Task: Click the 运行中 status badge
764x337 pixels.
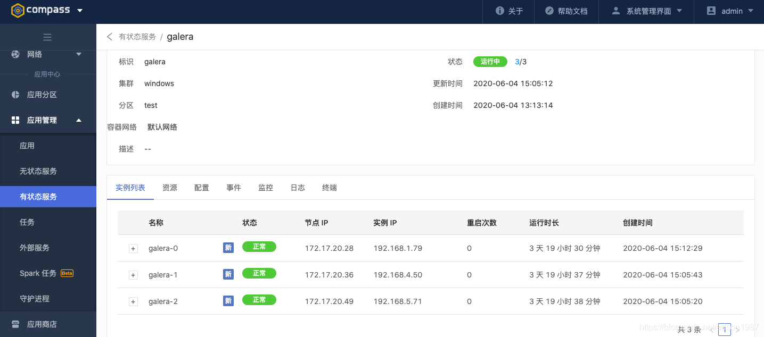Action: point(490,62)
